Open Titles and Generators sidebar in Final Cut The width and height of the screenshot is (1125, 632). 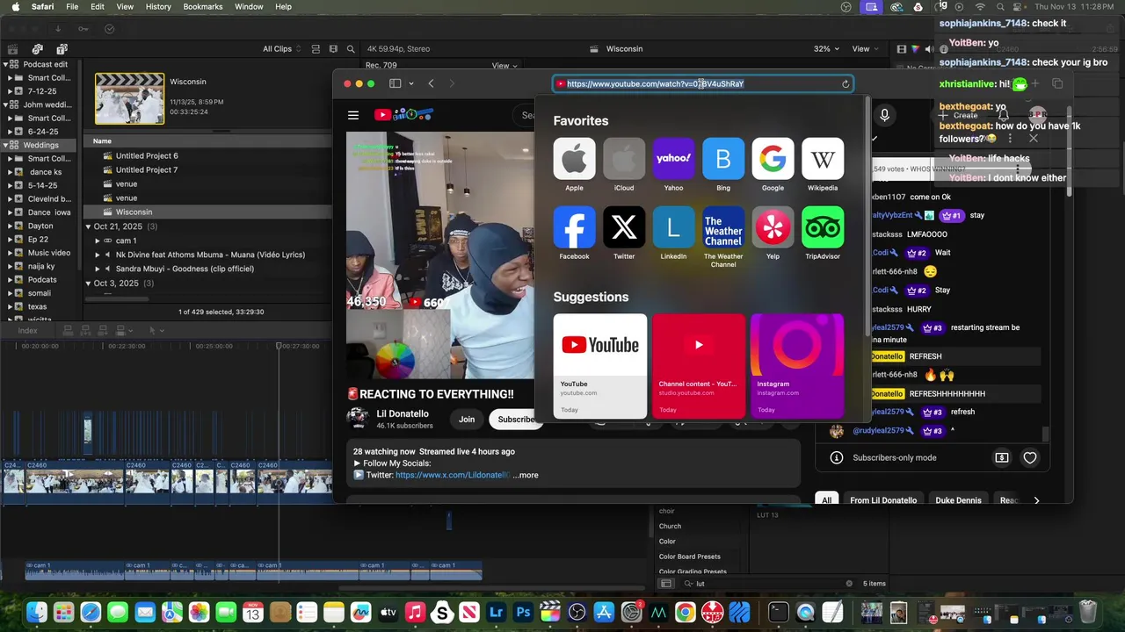pos(62,49)
